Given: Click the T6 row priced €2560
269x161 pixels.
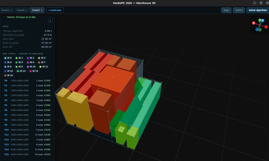Looking at the screenshot, I should coord(27,110).
